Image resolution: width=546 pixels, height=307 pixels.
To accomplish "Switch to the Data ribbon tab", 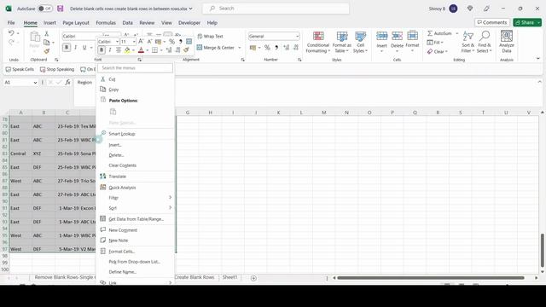I will pyautogui.click(x=127, y=23).
